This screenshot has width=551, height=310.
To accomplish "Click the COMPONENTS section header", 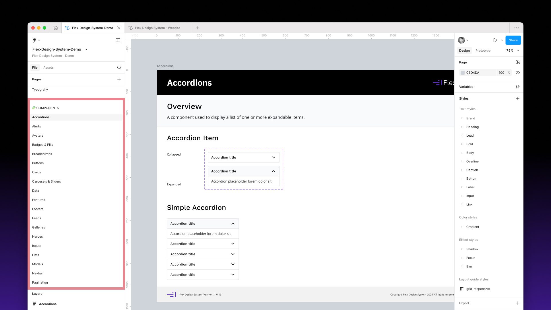I will point(46,108).
